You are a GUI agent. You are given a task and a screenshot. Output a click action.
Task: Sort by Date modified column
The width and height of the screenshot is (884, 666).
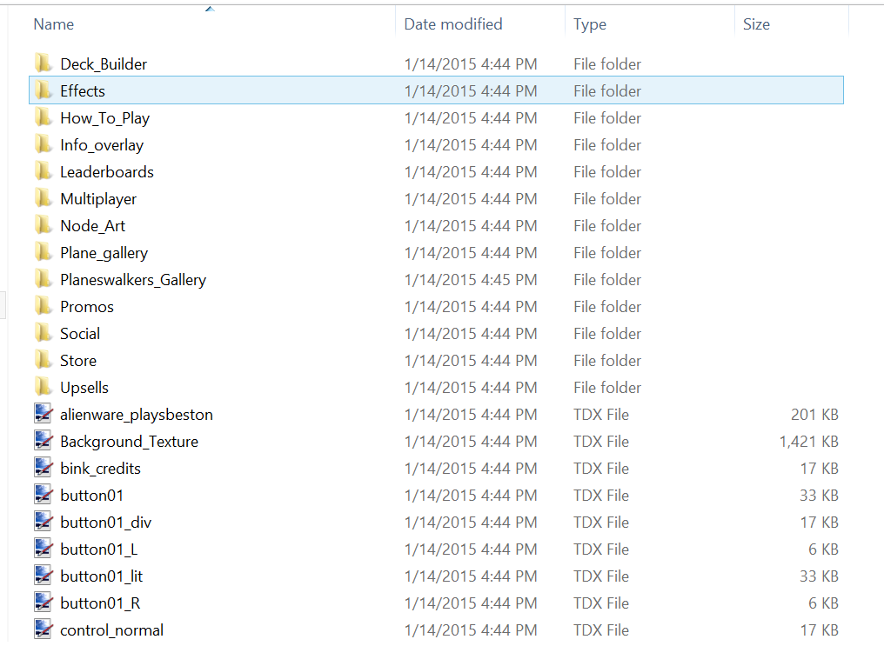click(452, 24)
